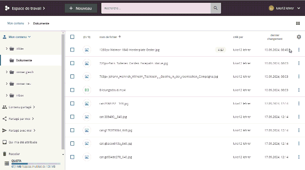
Task: Toggle the select-all files checkbox
Action: click(72, 37)
